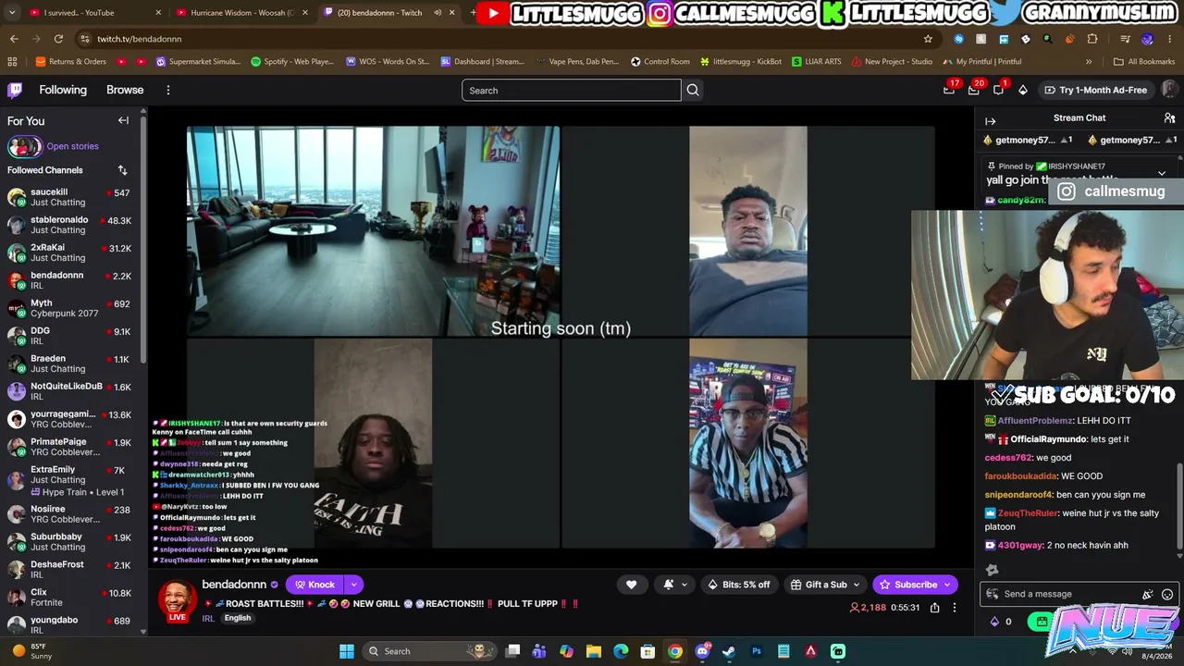Click the Get Bits diamond icon
The height and width of the screenshot is (666, 1184).
(1023, 90)
